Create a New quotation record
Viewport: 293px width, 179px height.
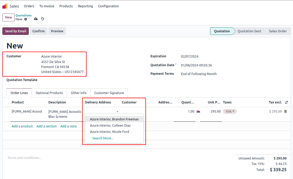pos(8,17)
